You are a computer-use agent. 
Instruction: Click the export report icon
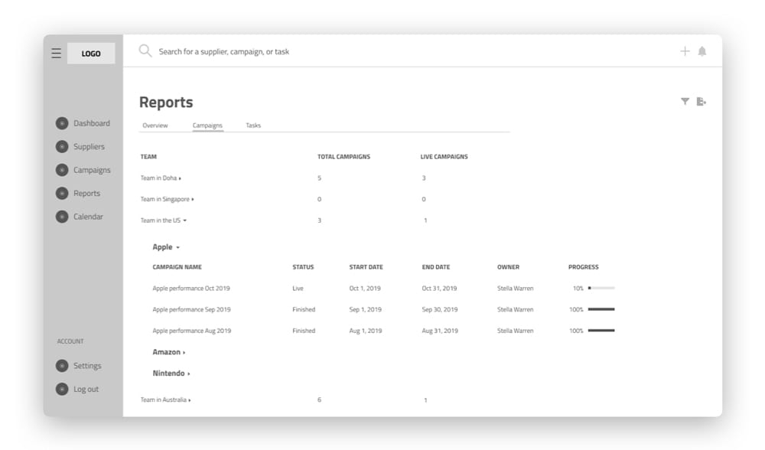coord(701,102)
